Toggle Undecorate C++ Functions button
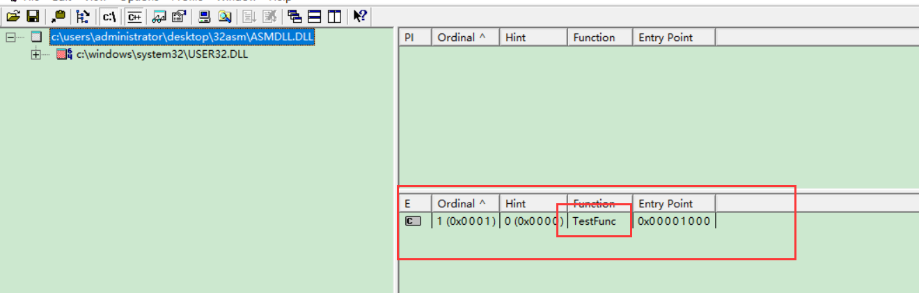Image resolution: width=919 pixels, height=293 pixels. (134, 15)
